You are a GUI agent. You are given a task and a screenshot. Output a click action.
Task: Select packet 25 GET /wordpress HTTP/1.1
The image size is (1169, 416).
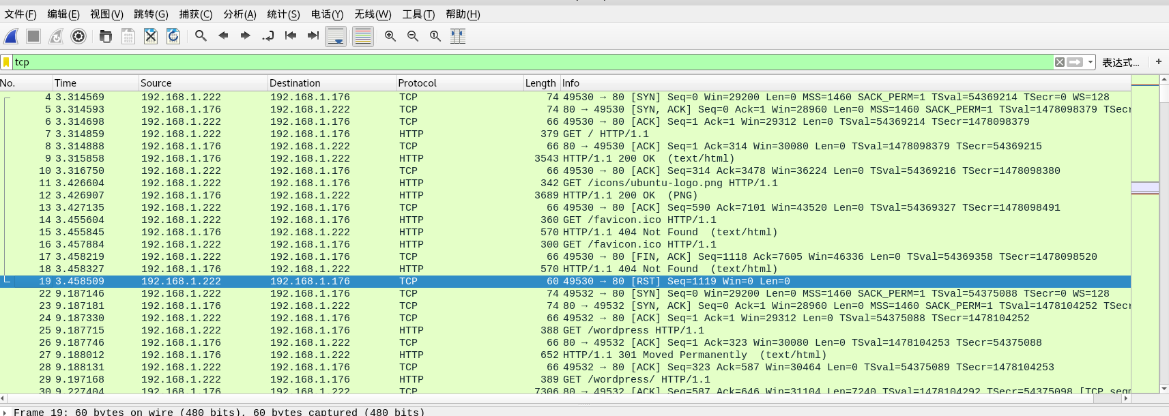click(565, 330)
